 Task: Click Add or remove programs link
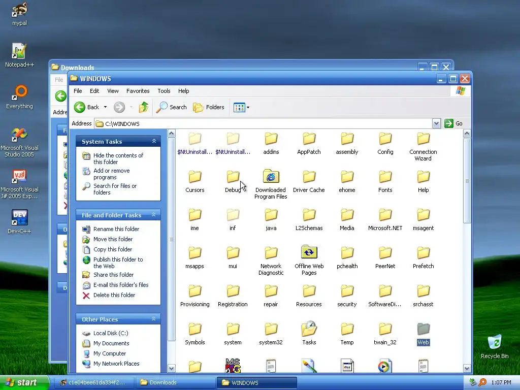pos(111,174)
